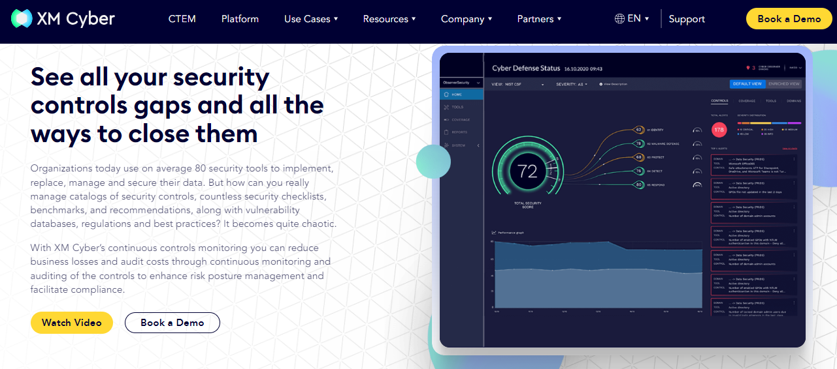Screen dimensions: 837x369
Task: Select Tools wrench icon in dashboard sidebar
Action: pos(446,107)
